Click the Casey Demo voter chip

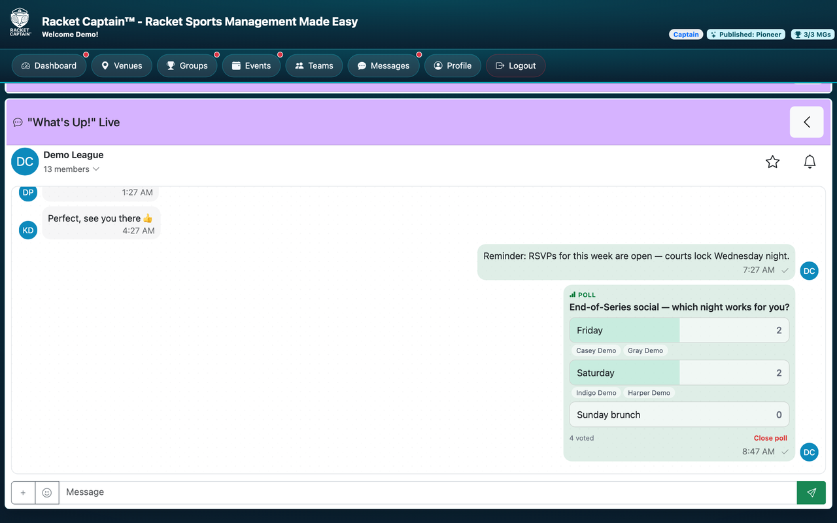point(596,350)
